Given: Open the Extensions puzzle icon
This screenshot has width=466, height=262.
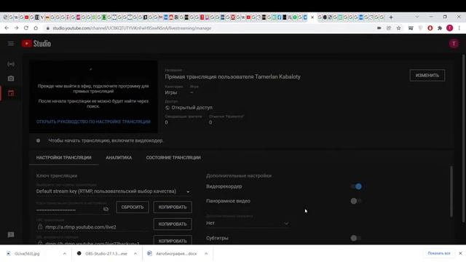Looking at the screenshot, I should [440, 28].
